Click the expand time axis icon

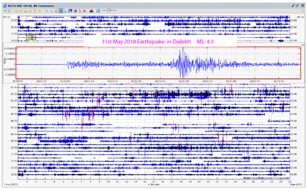pyautogui.click(x=30, y=11)
